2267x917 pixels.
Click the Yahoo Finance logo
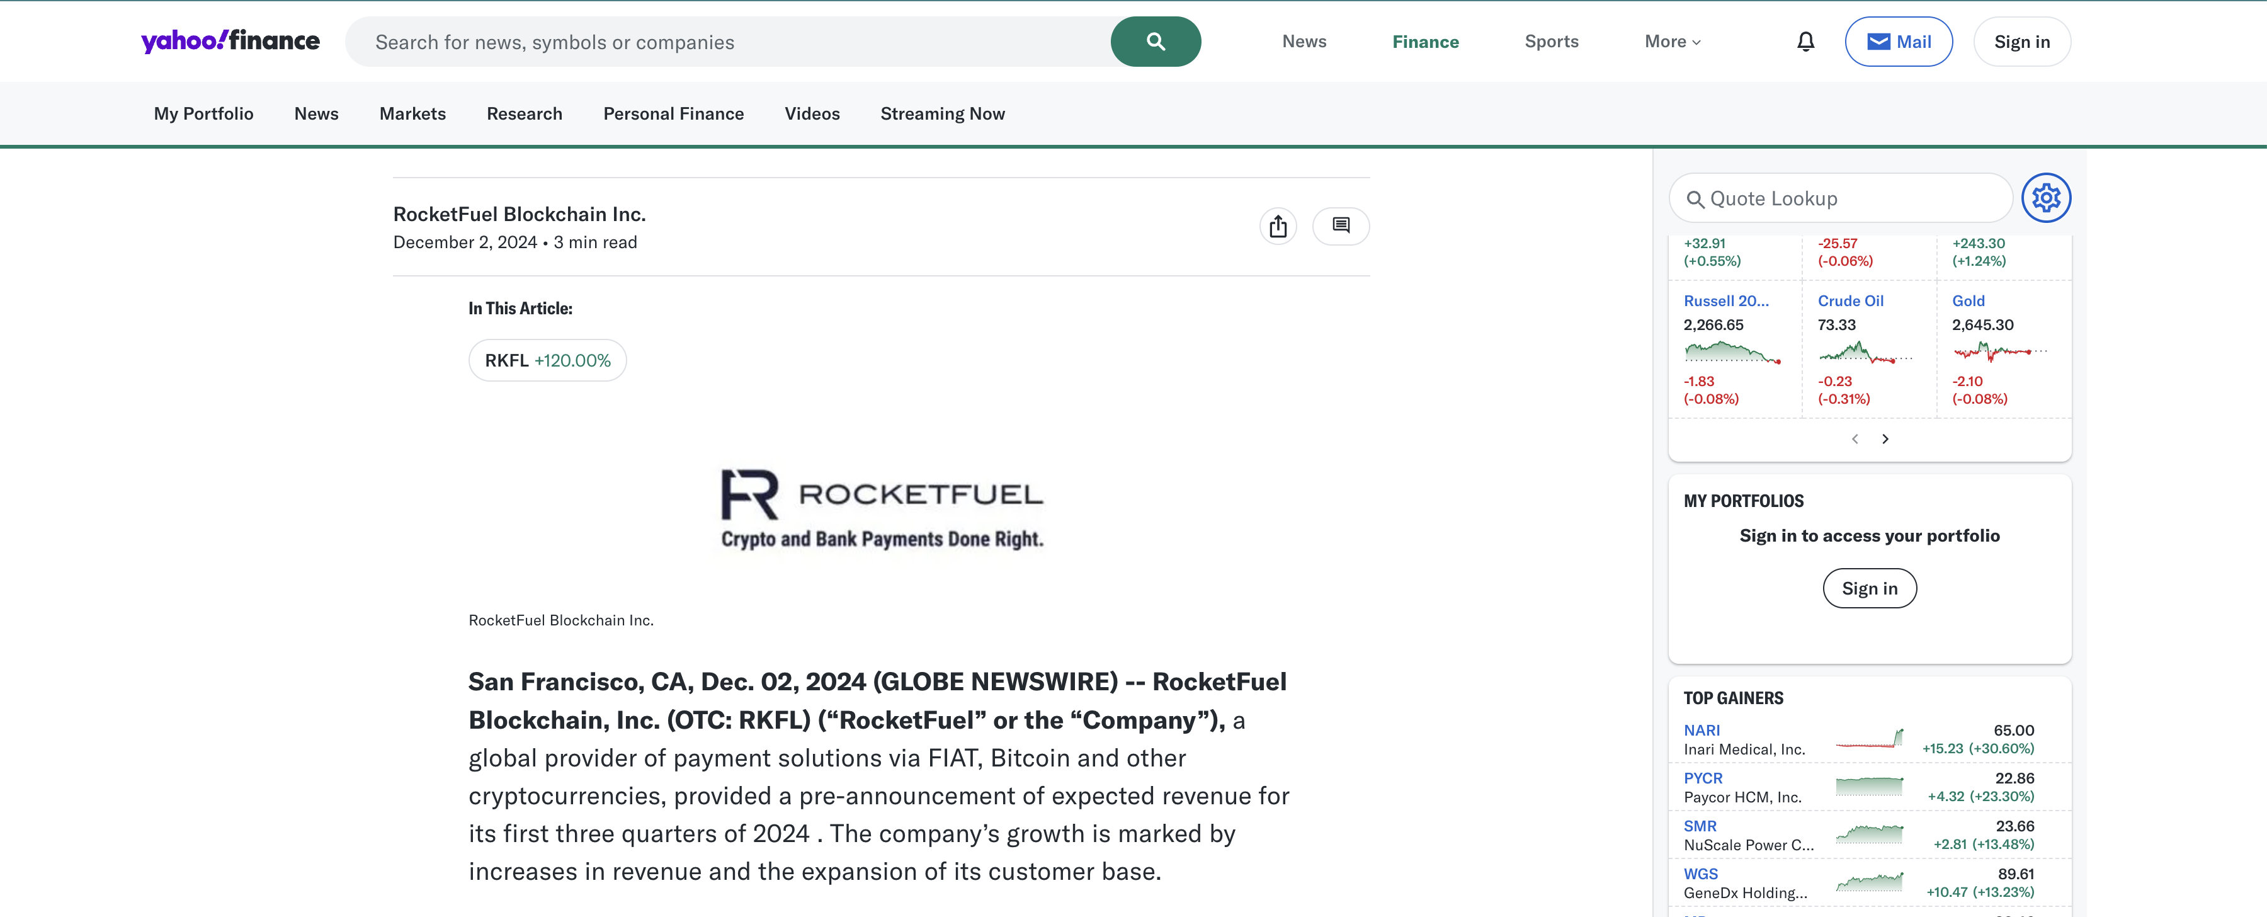point(230,42)
